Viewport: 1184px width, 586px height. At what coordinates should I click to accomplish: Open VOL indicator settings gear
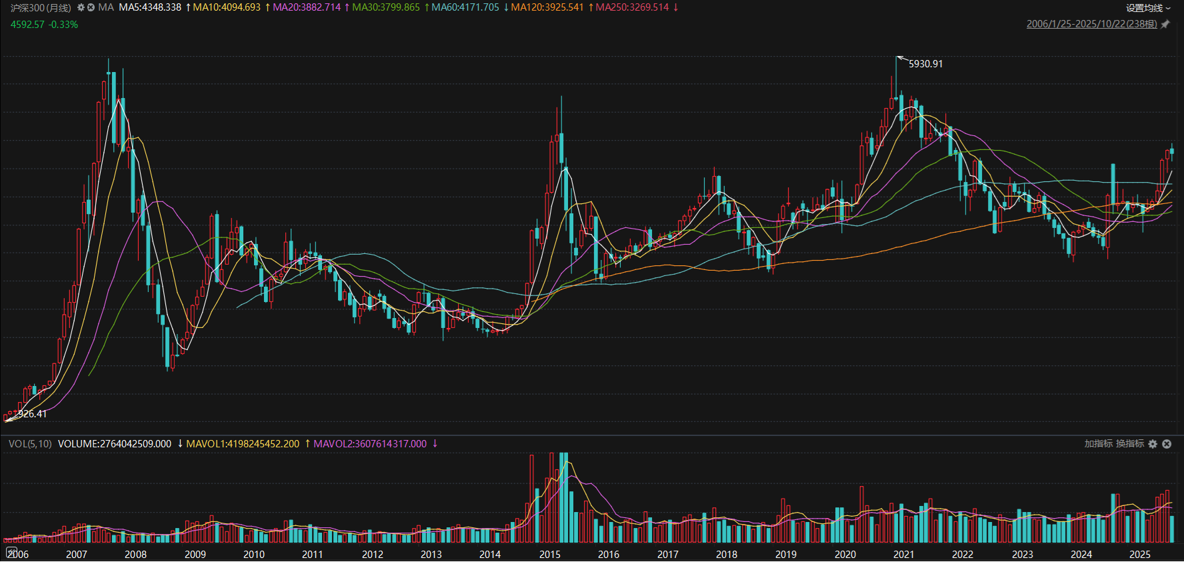tap(1153, 444)
